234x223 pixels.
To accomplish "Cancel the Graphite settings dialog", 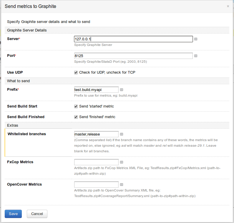I will [37, 214].
